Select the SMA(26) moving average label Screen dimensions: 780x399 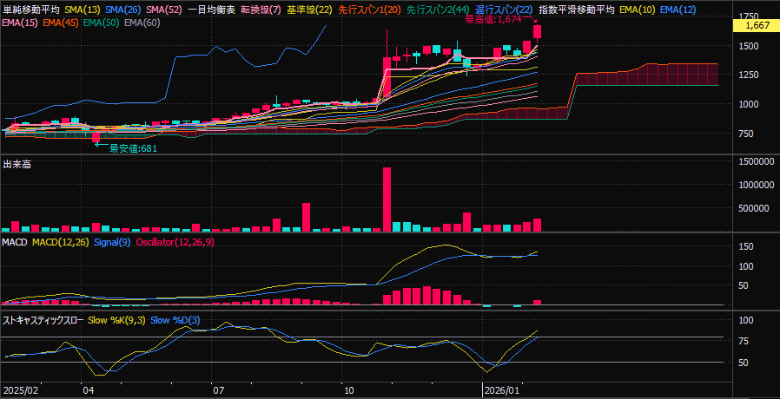pyautogui.click(x=123, y=9)
